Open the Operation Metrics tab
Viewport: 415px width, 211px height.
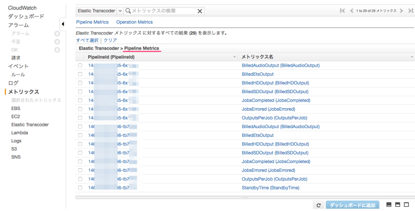click(134, 22)
